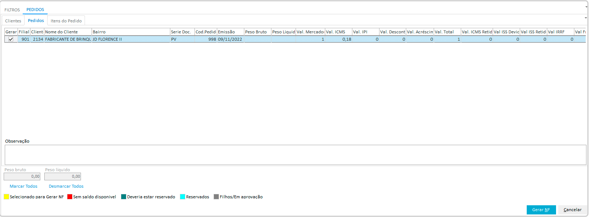Click the cyan Reservados legend swatch
Image resolution: width=589 pixels, height=217 pixels.
coord(182,197)
